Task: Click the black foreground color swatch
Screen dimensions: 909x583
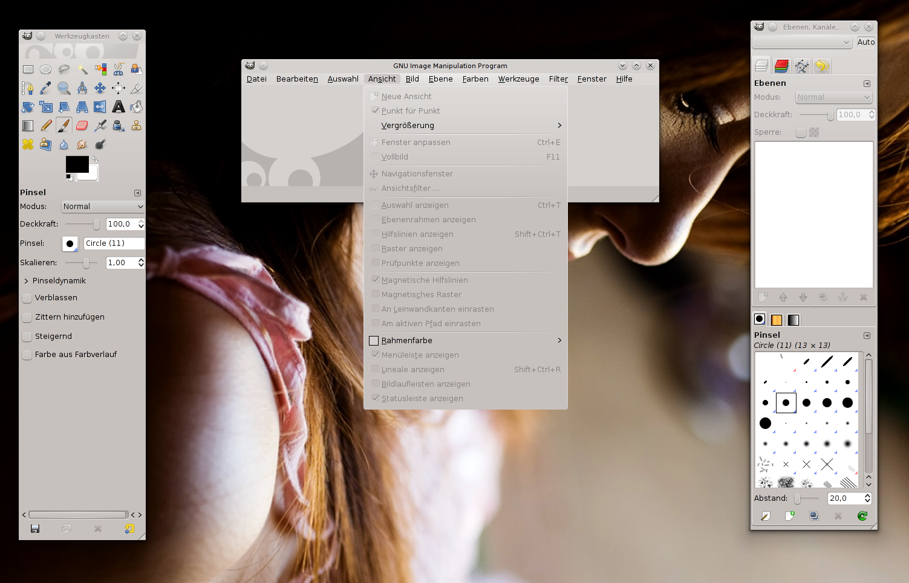Action: click(x=76, y=163)
